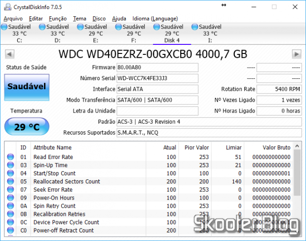Click the Número Serial field
Image resolution: width=306 pixels, height=241 pixels.
tap(157, 78)
